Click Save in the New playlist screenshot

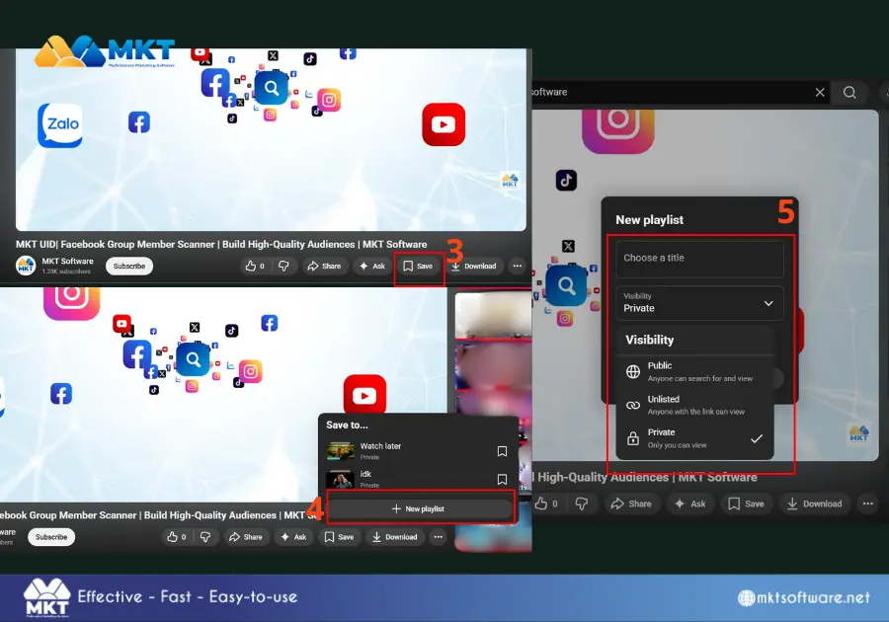pyautogui.click(x=746, y=504)
